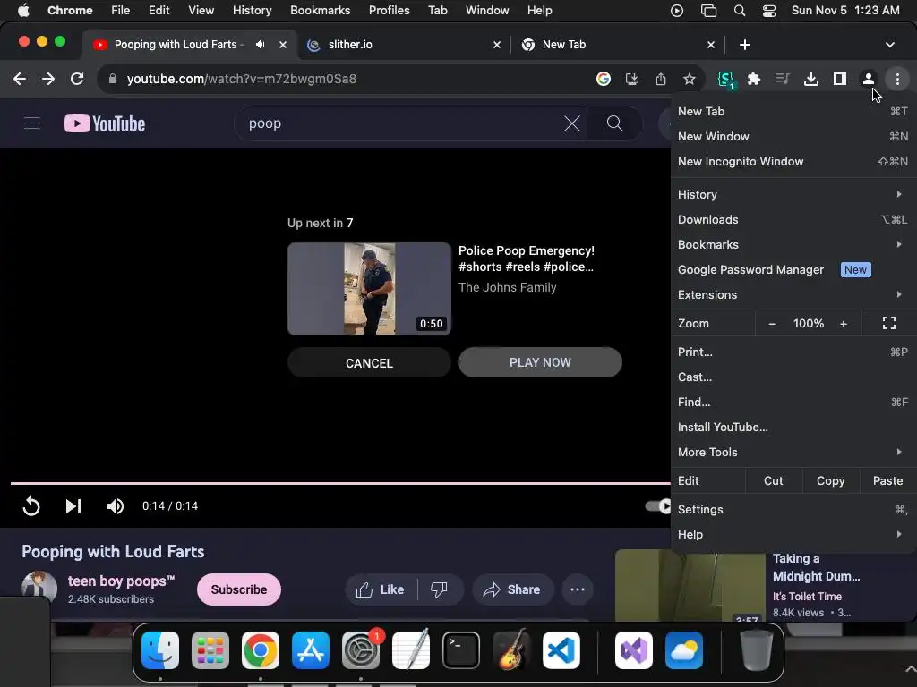Submit search with magnifier button

pyautogui.click(x=614, y=123)
